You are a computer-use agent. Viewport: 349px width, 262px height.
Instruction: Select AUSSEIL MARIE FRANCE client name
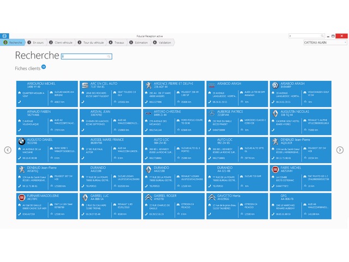(x=107, y=140)
